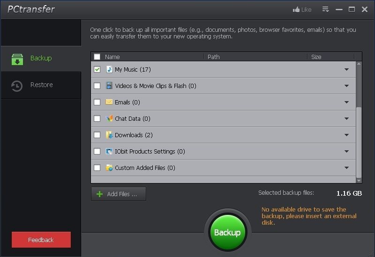Click the Chat Data messenger icon
Viewport: 375px width, 257px height.
(109, 118)
